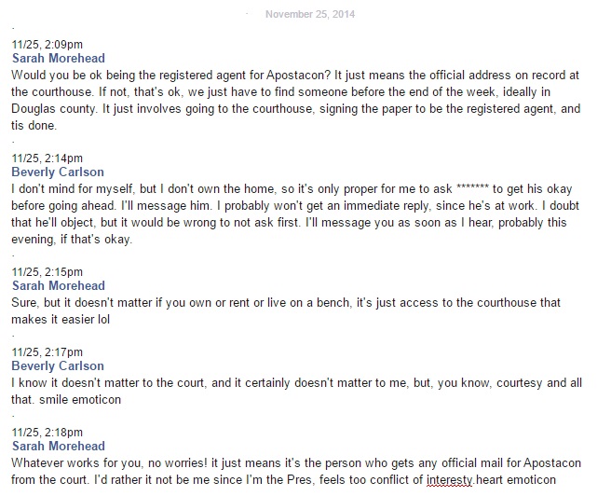Open Beverly Carlson's name at 2:17pm message
Image resolution: width=611 pixels, height=496 pixels.
click(58, 365)
